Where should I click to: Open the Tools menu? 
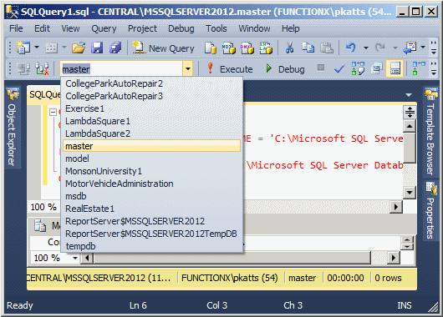click(216, 28)
